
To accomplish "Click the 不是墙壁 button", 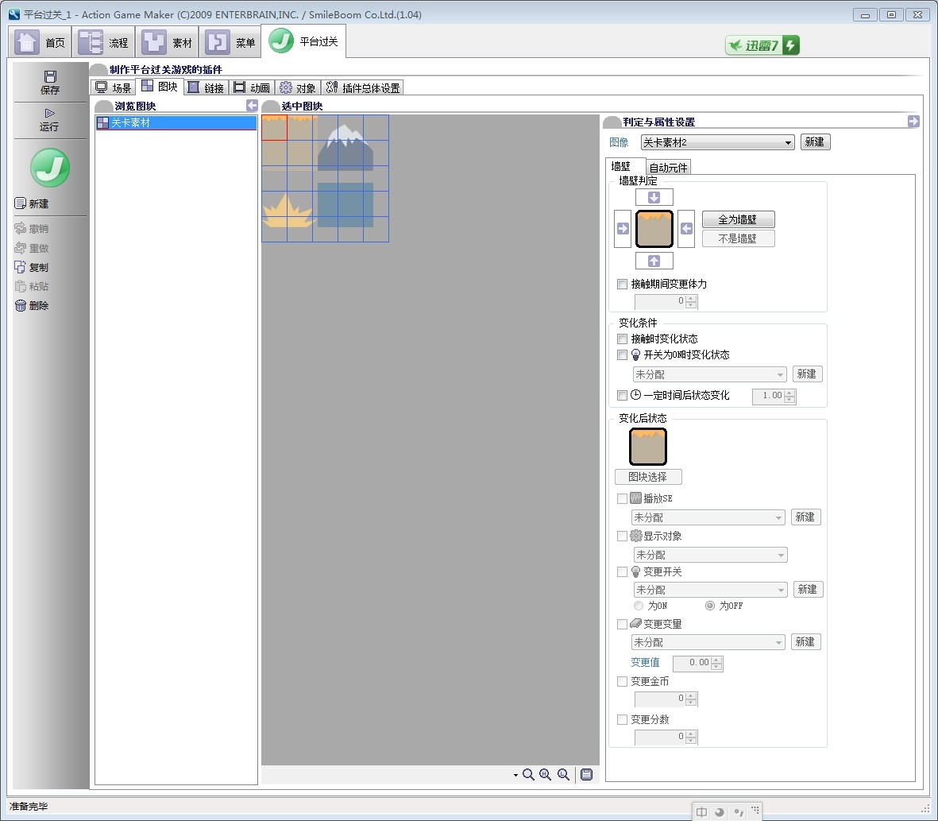I will (x=738, y=238).
